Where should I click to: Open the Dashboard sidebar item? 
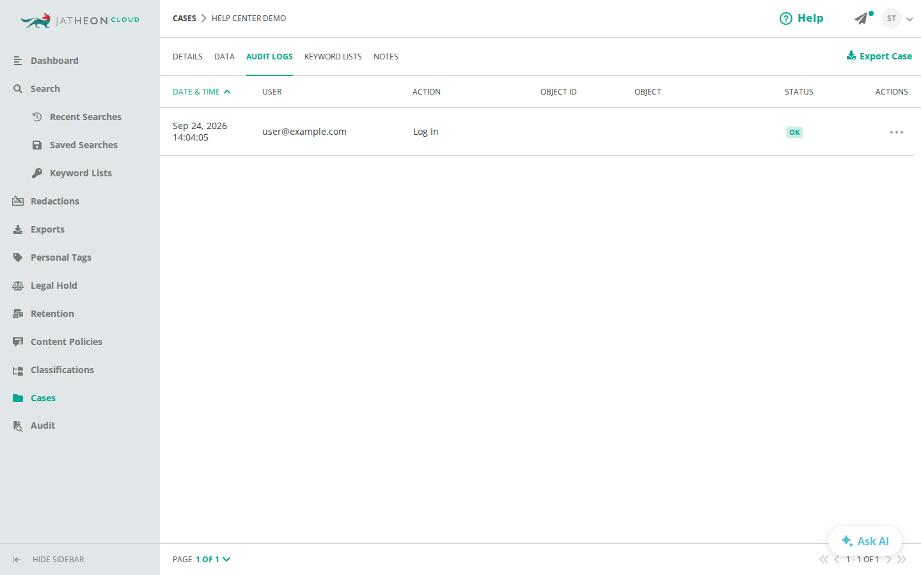[54, 61]
